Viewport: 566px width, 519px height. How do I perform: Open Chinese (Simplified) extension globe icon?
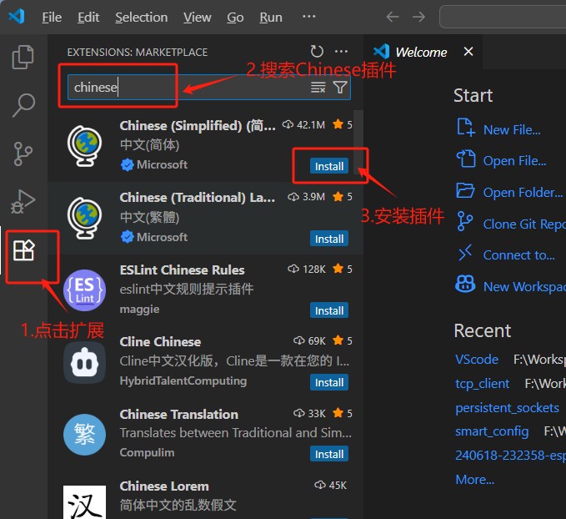(84, 146)
